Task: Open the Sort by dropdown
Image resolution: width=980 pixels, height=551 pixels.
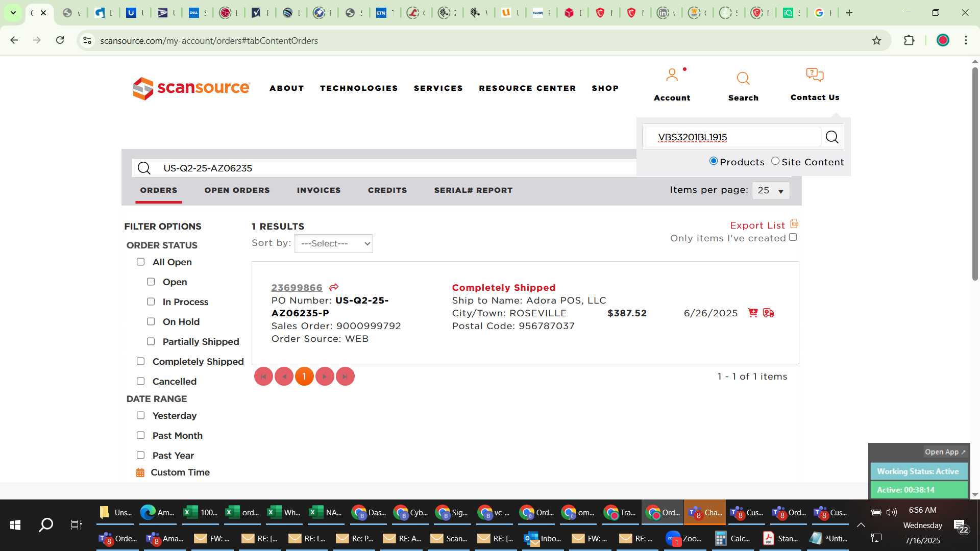Action: 334,243
